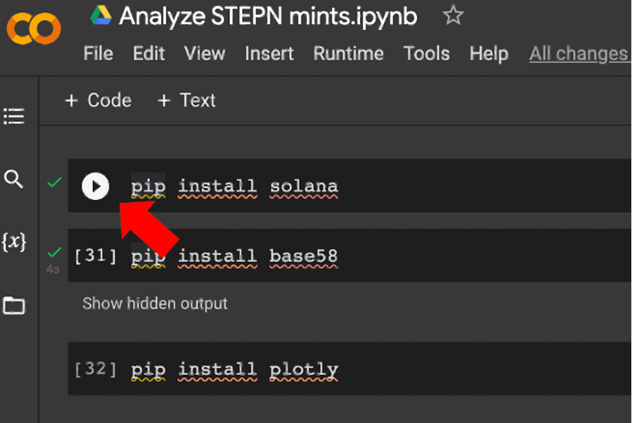Open the Runtime menu
The height and width of the screenshot is (423, 632).
[x=348, y=54]
